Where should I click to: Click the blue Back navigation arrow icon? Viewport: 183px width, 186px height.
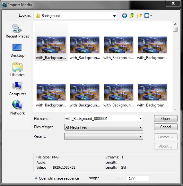coord(125,15)
